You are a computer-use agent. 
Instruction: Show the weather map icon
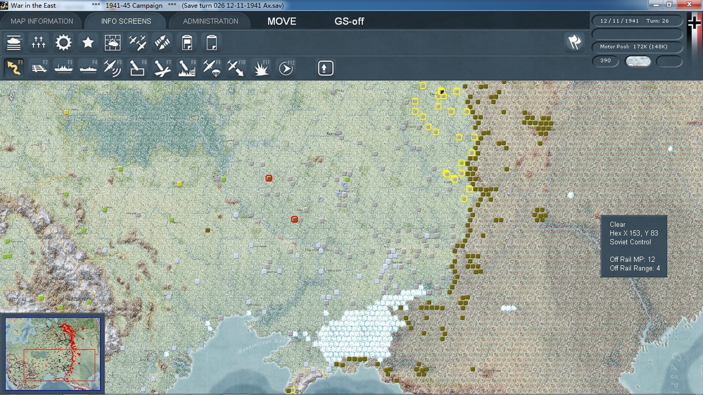(x=113, y=42)
